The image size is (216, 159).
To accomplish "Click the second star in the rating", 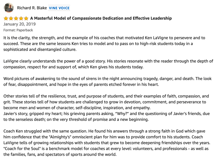I will click(x=11, y=18).
